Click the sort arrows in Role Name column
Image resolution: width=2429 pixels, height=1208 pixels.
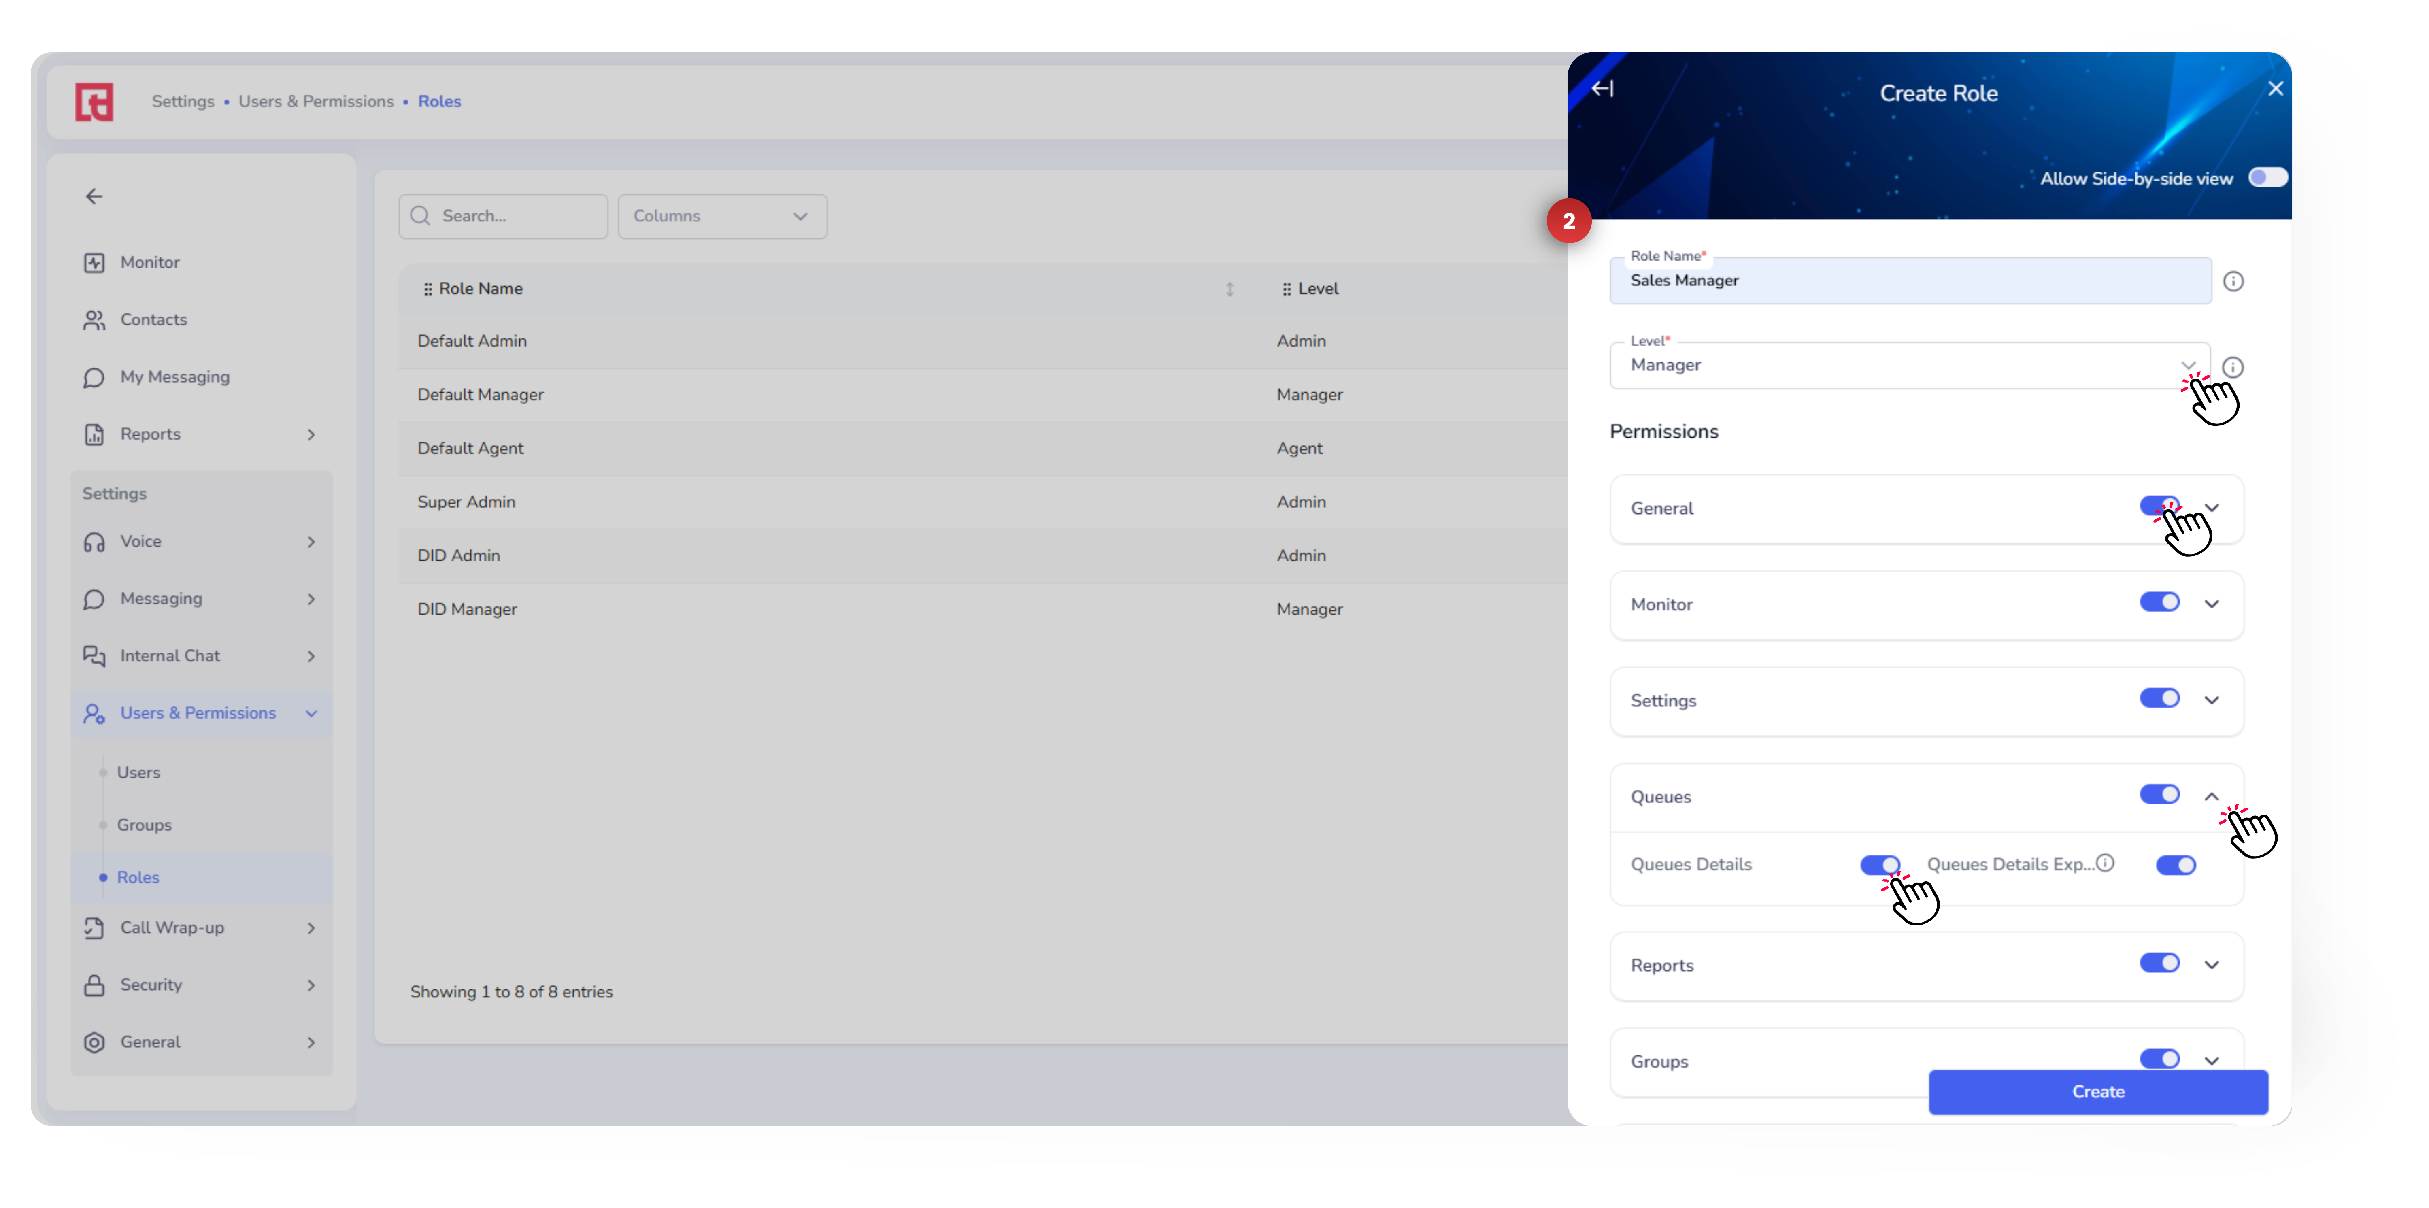[x=1229, y=289]
